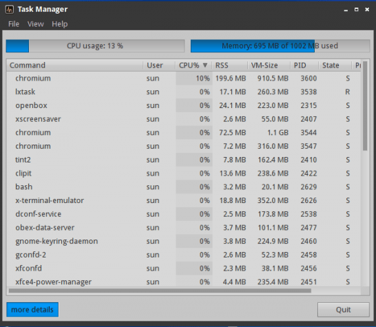Click the vertical scrollbar of process list
The width and height of the screenshot is (376, 327).
point(365,106)
